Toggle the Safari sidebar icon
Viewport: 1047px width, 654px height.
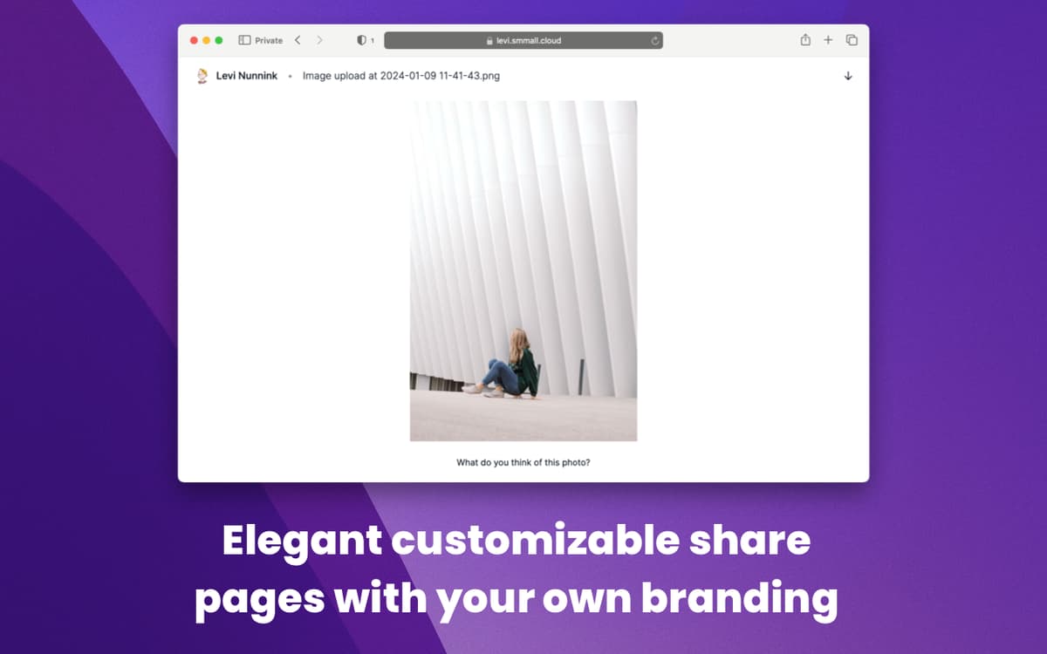coord(244,40)
